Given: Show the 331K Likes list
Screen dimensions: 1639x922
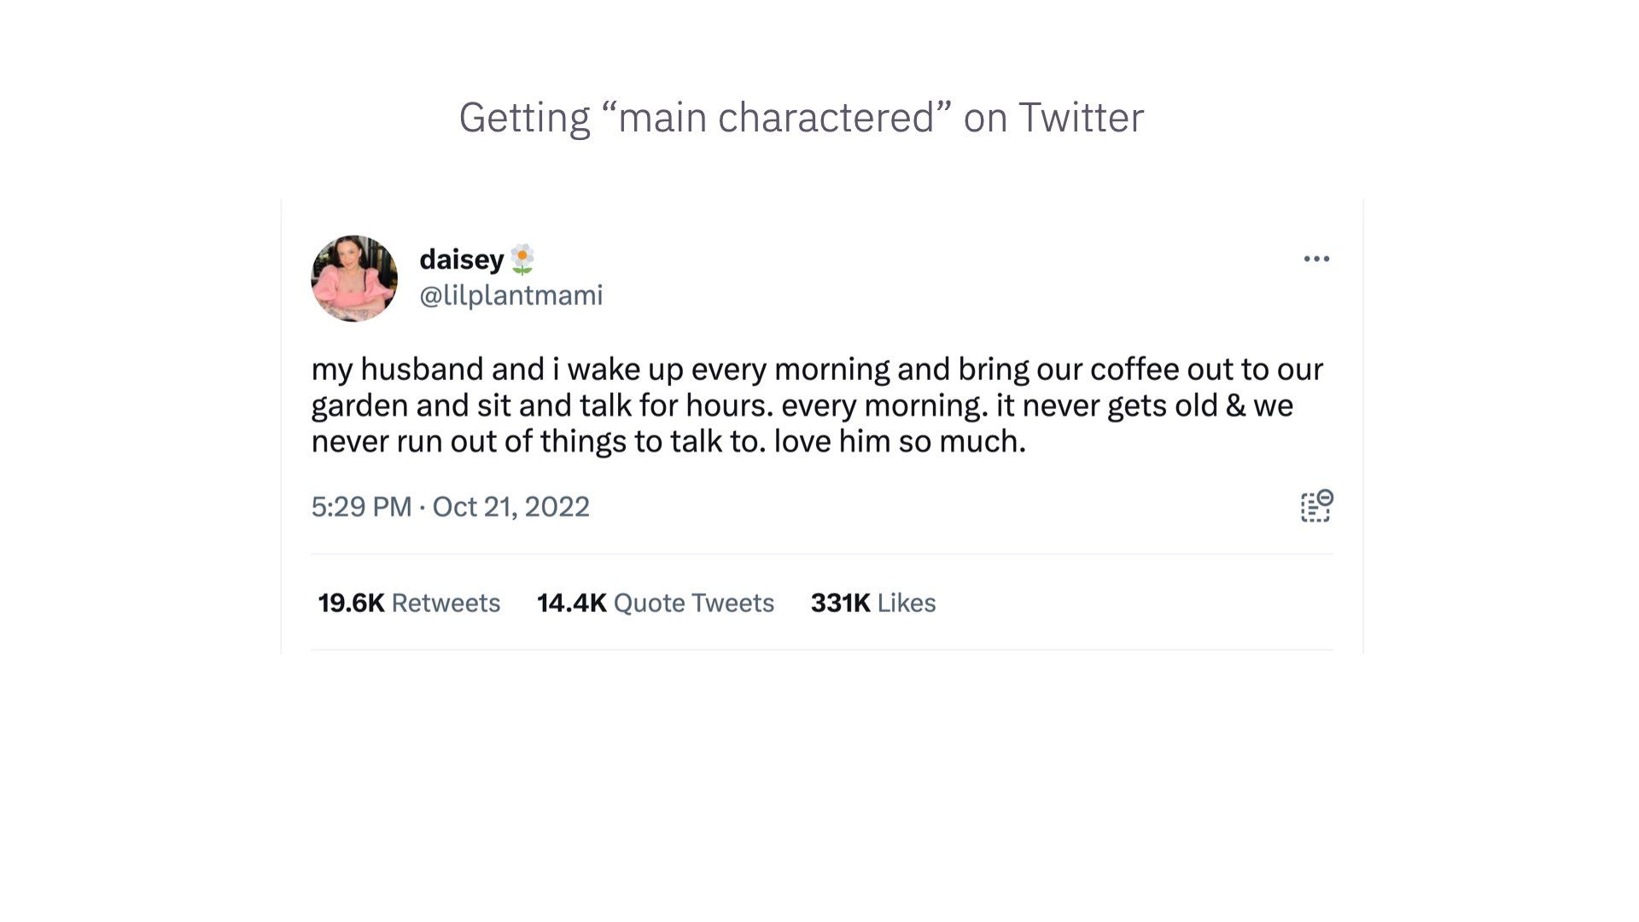Looking at the screenshot, I should (x=873, y=603).
